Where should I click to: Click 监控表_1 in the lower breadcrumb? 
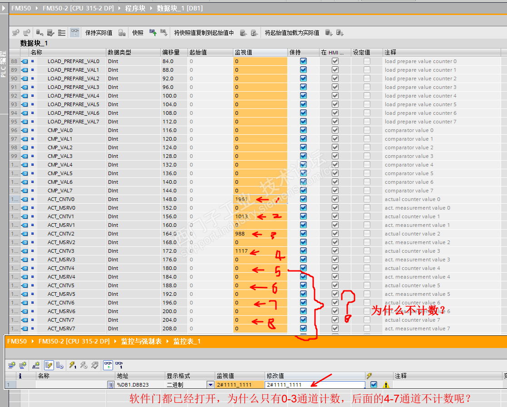[x=187, y=341]
